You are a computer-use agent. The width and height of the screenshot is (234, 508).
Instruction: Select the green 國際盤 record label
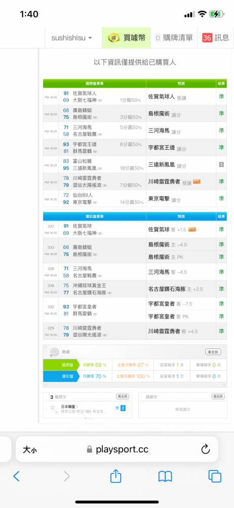61,365
